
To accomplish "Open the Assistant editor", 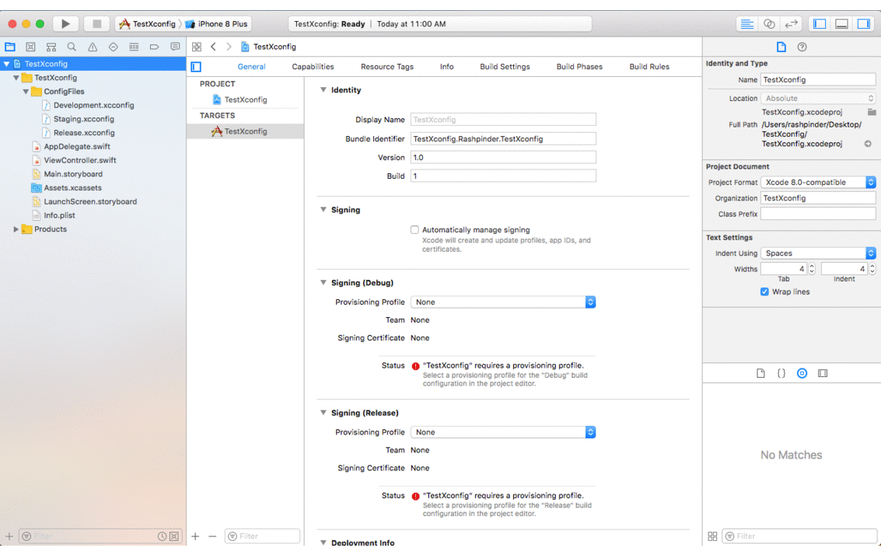I will coord(770,23).
